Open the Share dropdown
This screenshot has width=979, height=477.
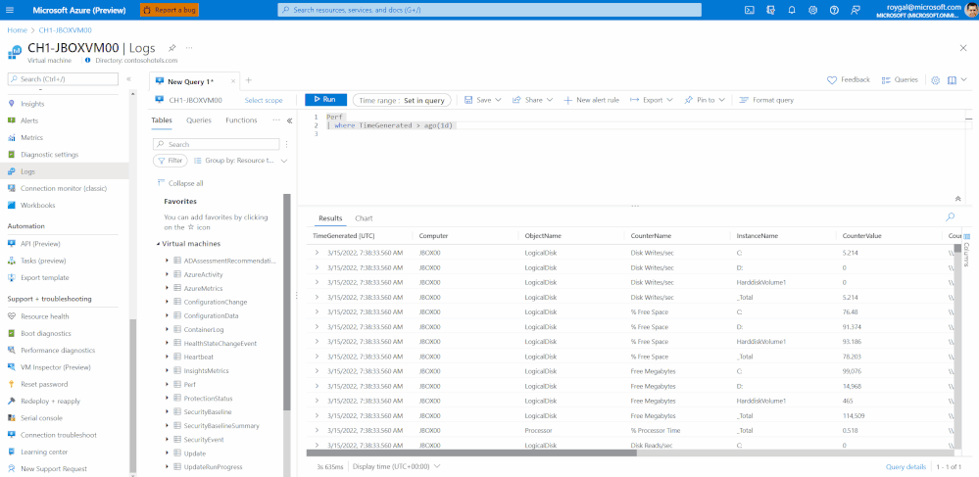532,100
